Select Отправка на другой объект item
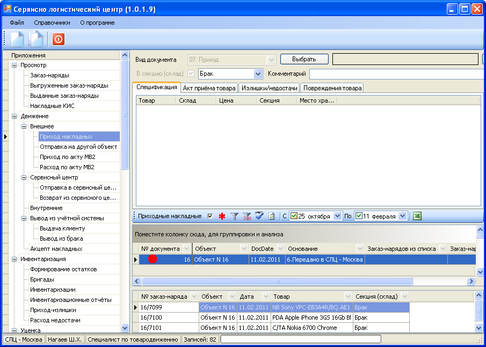 (78, 147)
